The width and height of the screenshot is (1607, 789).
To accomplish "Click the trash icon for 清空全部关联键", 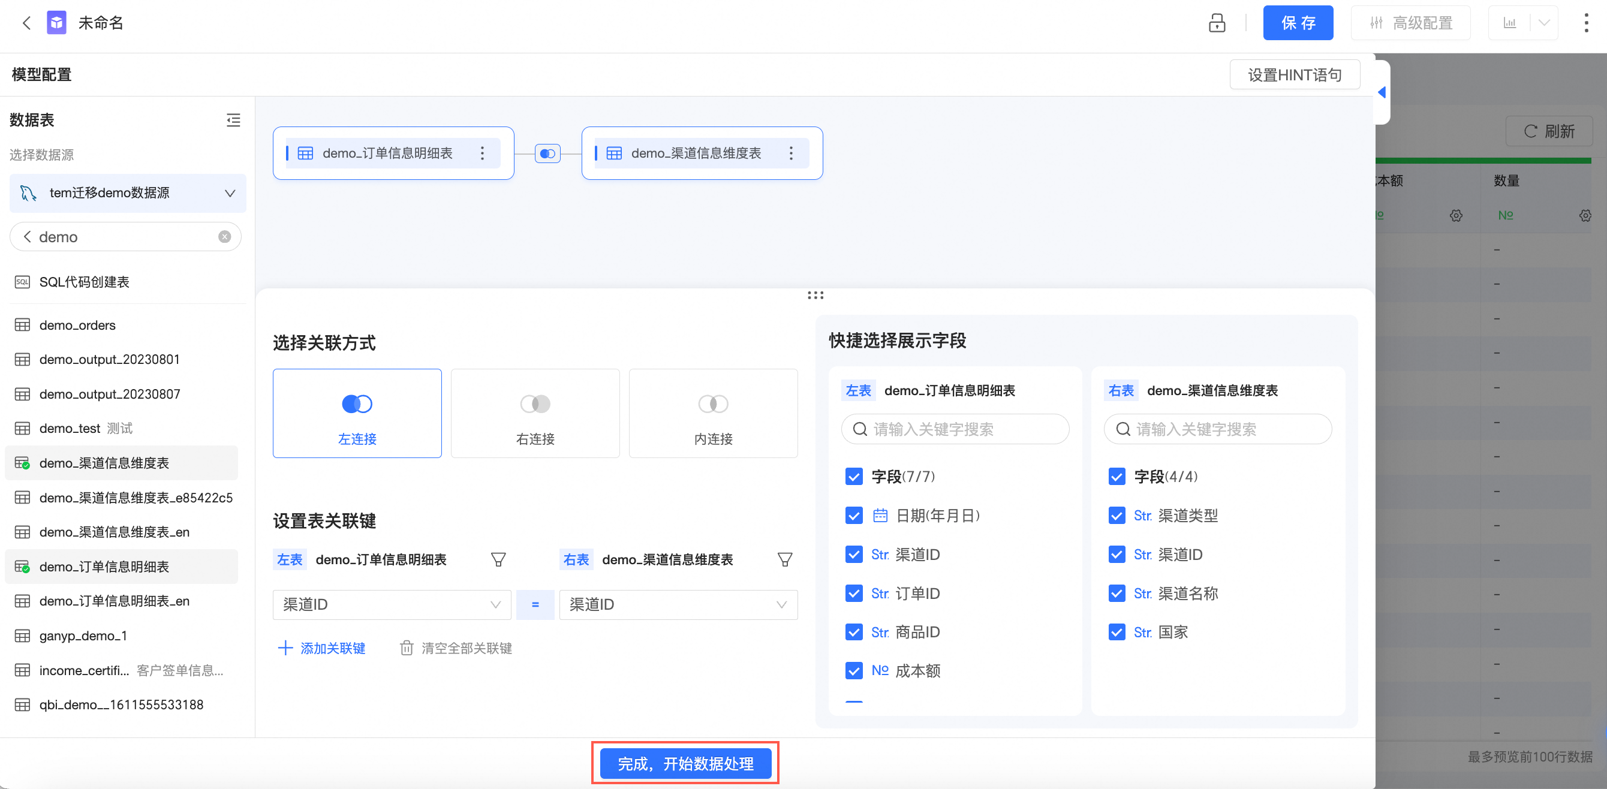I will [406, 648].
